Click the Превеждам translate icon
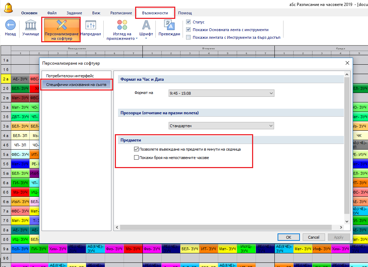The height and width of the screenshot is (267, 368). [169, 25]
